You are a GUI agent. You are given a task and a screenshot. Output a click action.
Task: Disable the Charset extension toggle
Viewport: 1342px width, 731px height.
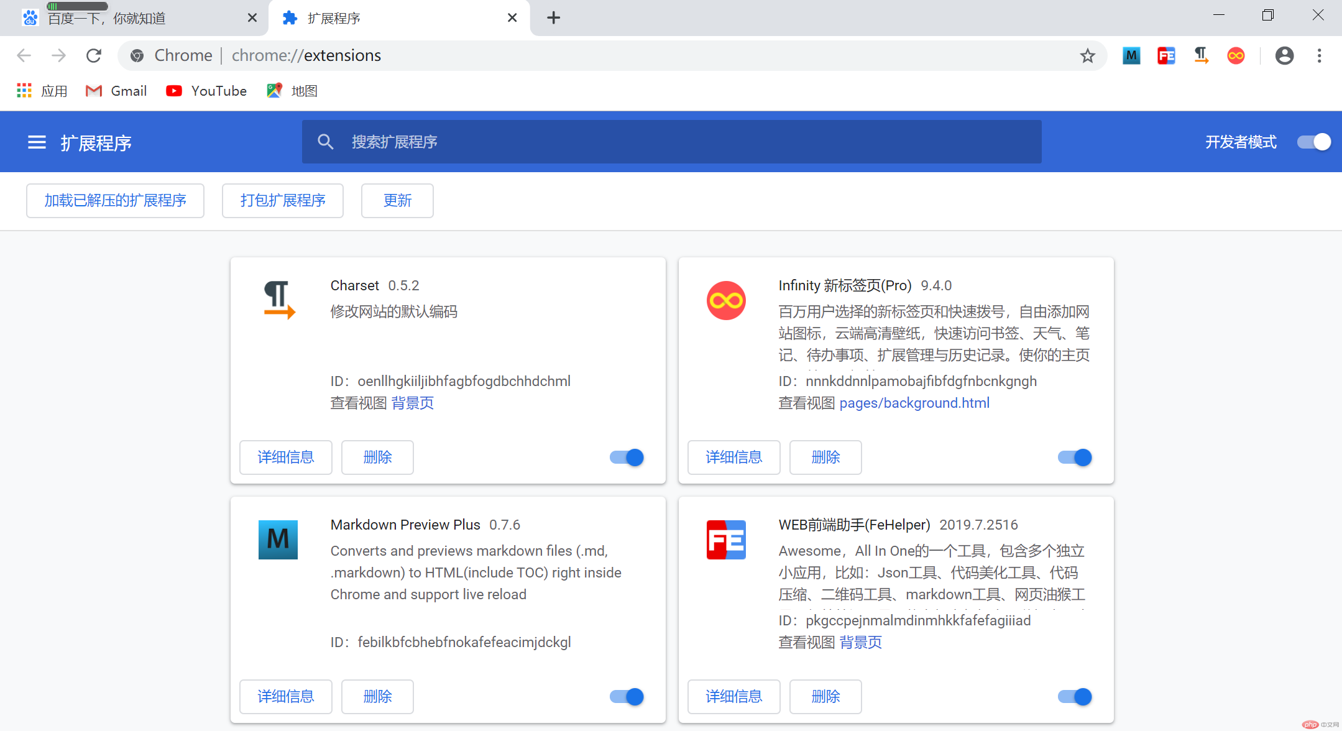627,457
